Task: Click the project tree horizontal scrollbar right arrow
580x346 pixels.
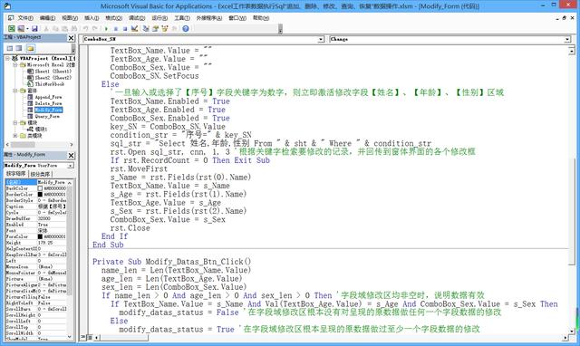Action: coord(72,145)
